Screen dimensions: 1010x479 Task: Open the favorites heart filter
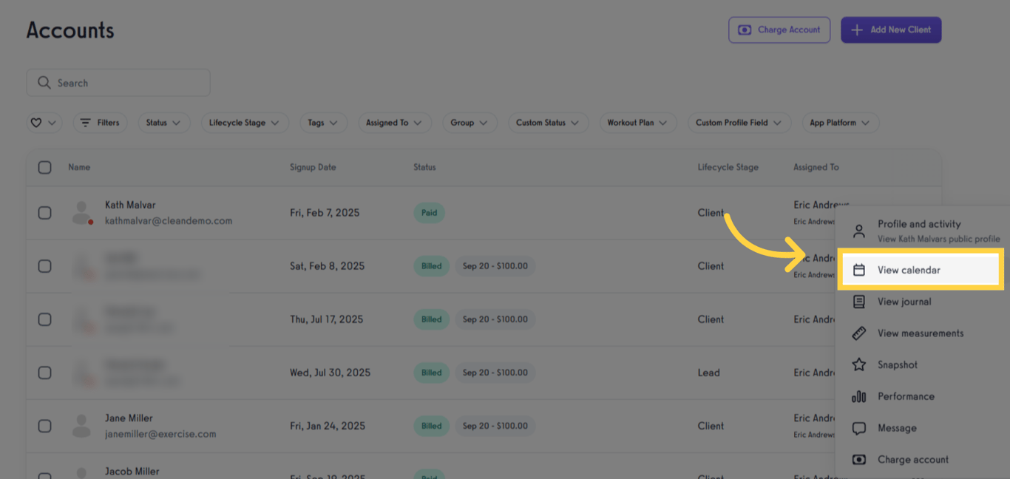coord(44,122)
